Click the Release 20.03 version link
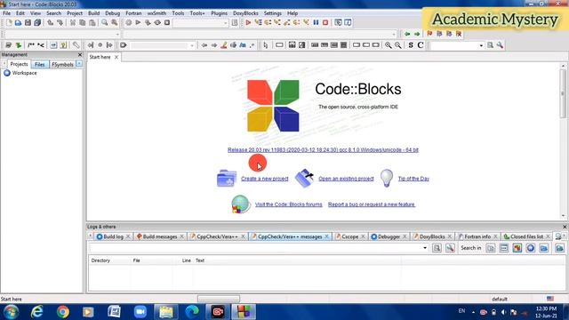This screenshot has width=569, height=320. tap(323, 150)
